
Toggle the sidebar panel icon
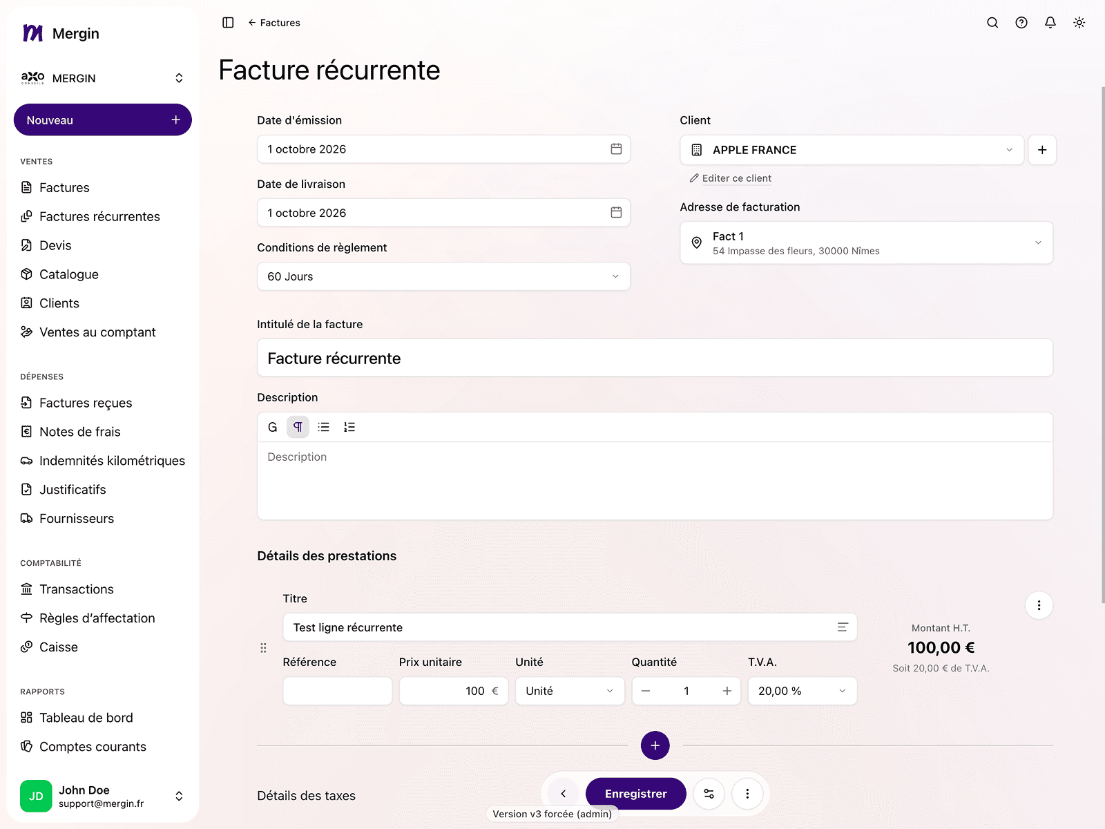click(x=228, y=23)
